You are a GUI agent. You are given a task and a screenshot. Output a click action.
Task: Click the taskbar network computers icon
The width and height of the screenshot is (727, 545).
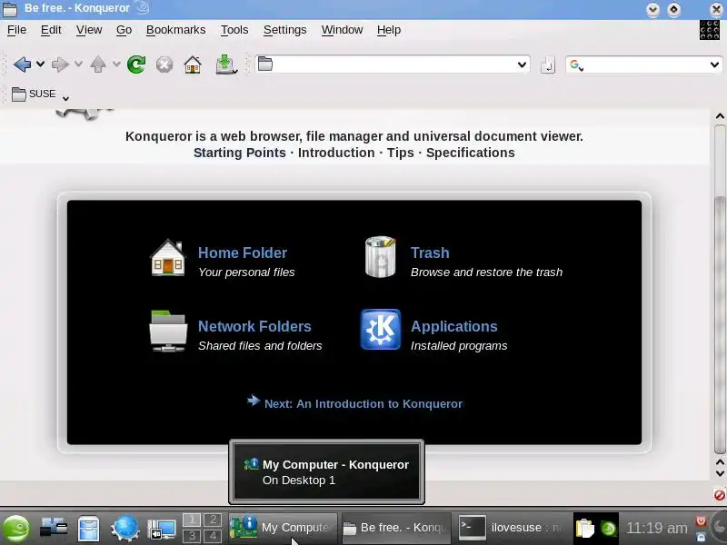pos(54,528)
